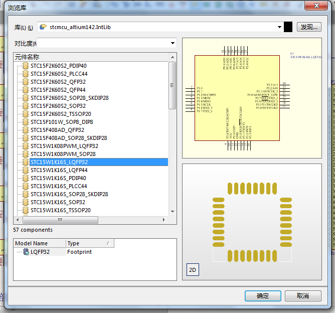The image size is (335, 313).
Task: Click the STC15F2K60S2_PDIP40 component icon
Action: pos(26,66)
